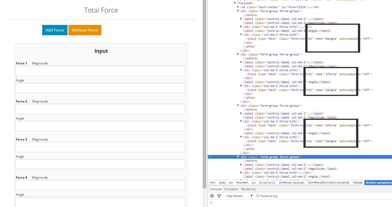Viewport: 392px width, 207px height.
Task: Select body in the breadcrumb bar
Action: coord(222,183)
